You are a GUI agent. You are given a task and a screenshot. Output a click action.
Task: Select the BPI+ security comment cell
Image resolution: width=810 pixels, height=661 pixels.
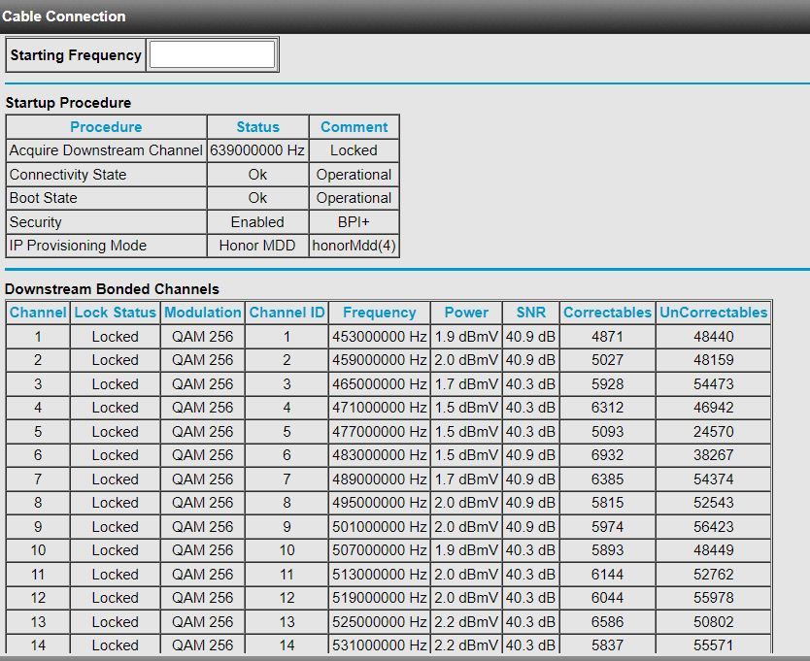354,222
